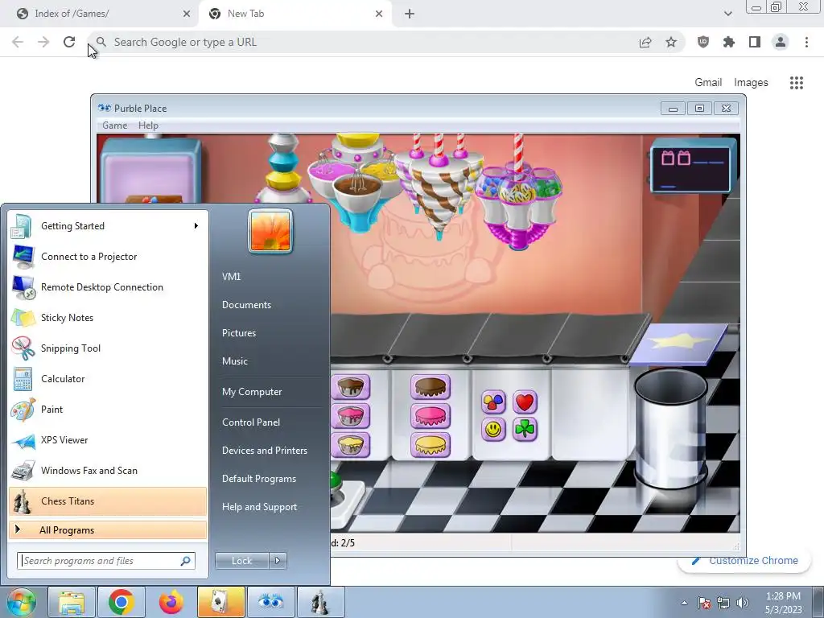824x618 pixels.
Task: Click the volume speaker tray icon
Action: [x=742, y=603]
